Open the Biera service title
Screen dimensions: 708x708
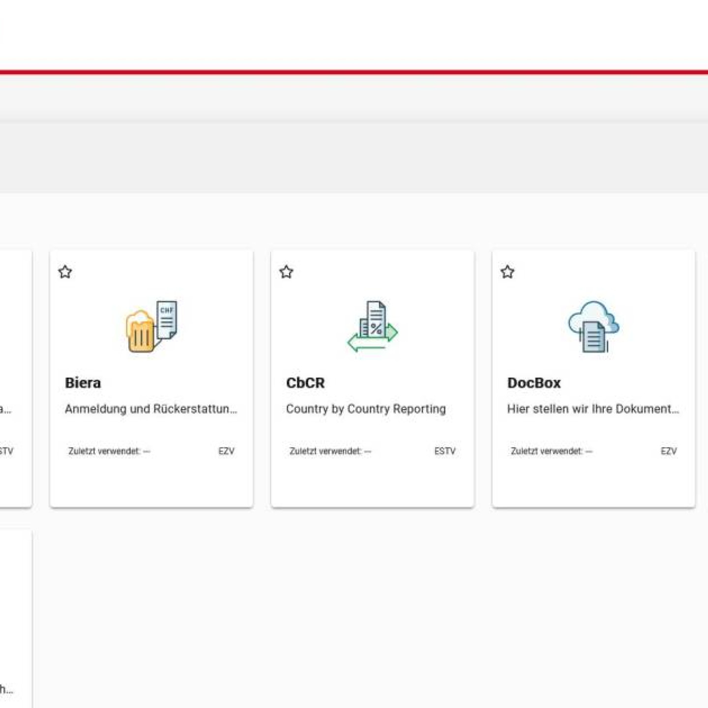[83, 383]
